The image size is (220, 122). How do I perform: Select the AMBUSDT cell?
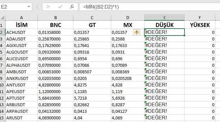coord(21,72)
